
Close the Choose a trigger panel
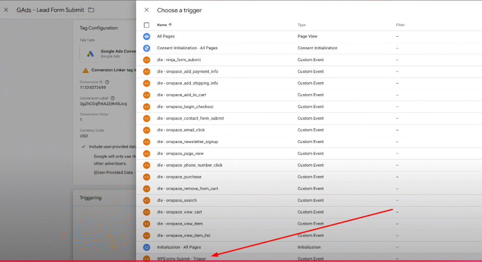coord(147,10)
